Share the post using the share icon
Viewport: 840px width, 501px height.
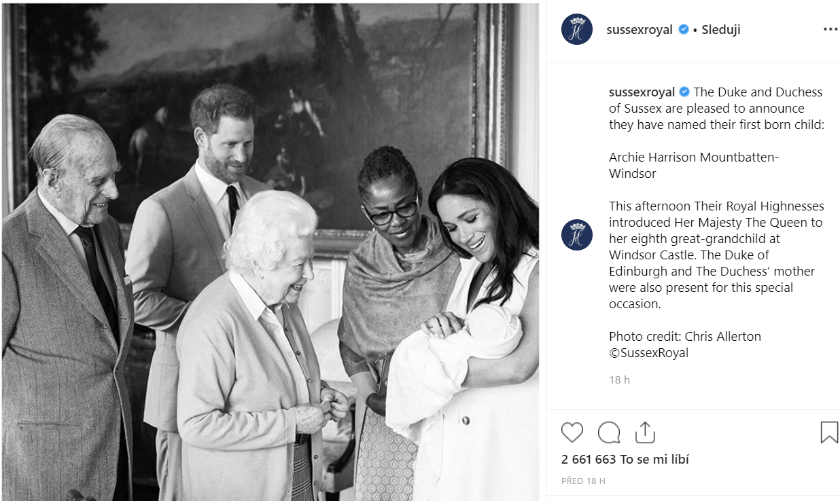click(644, 432)
